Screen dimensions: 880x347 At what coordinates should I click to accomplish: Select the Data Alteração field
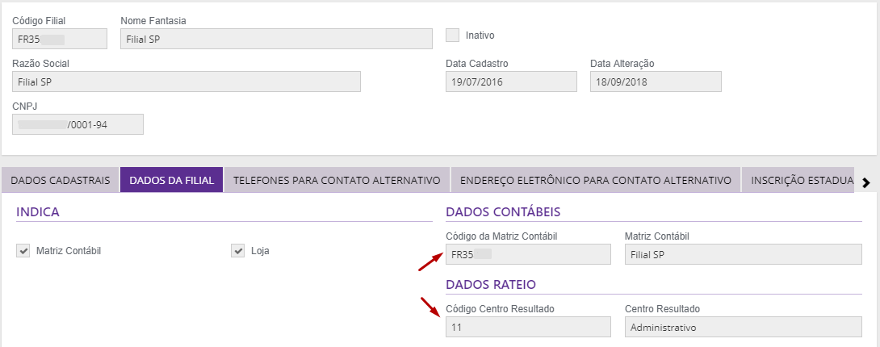[656, 82]
